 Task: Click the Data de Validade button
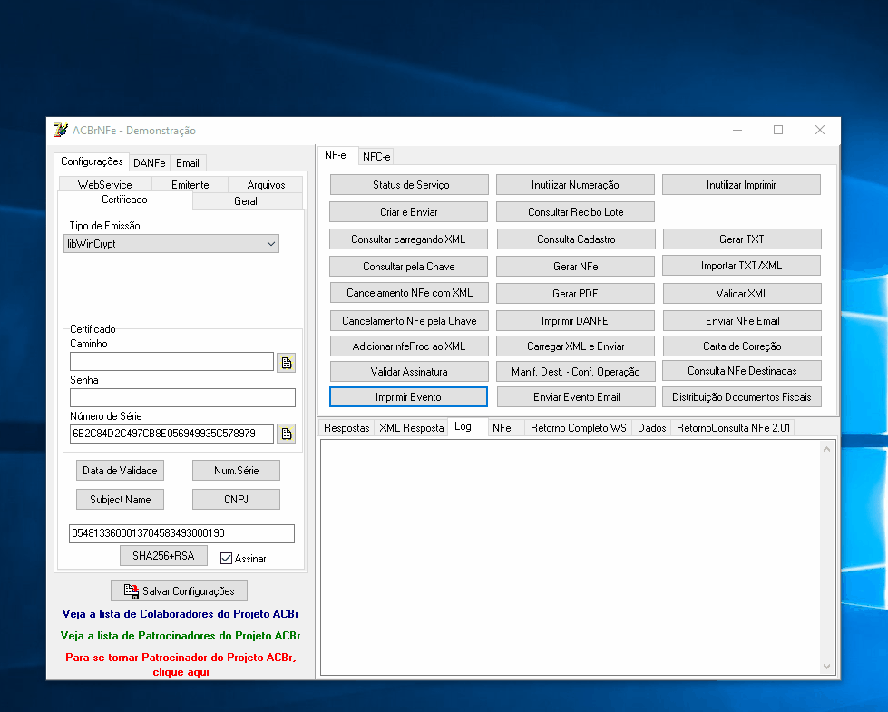[x=120, y=470]
